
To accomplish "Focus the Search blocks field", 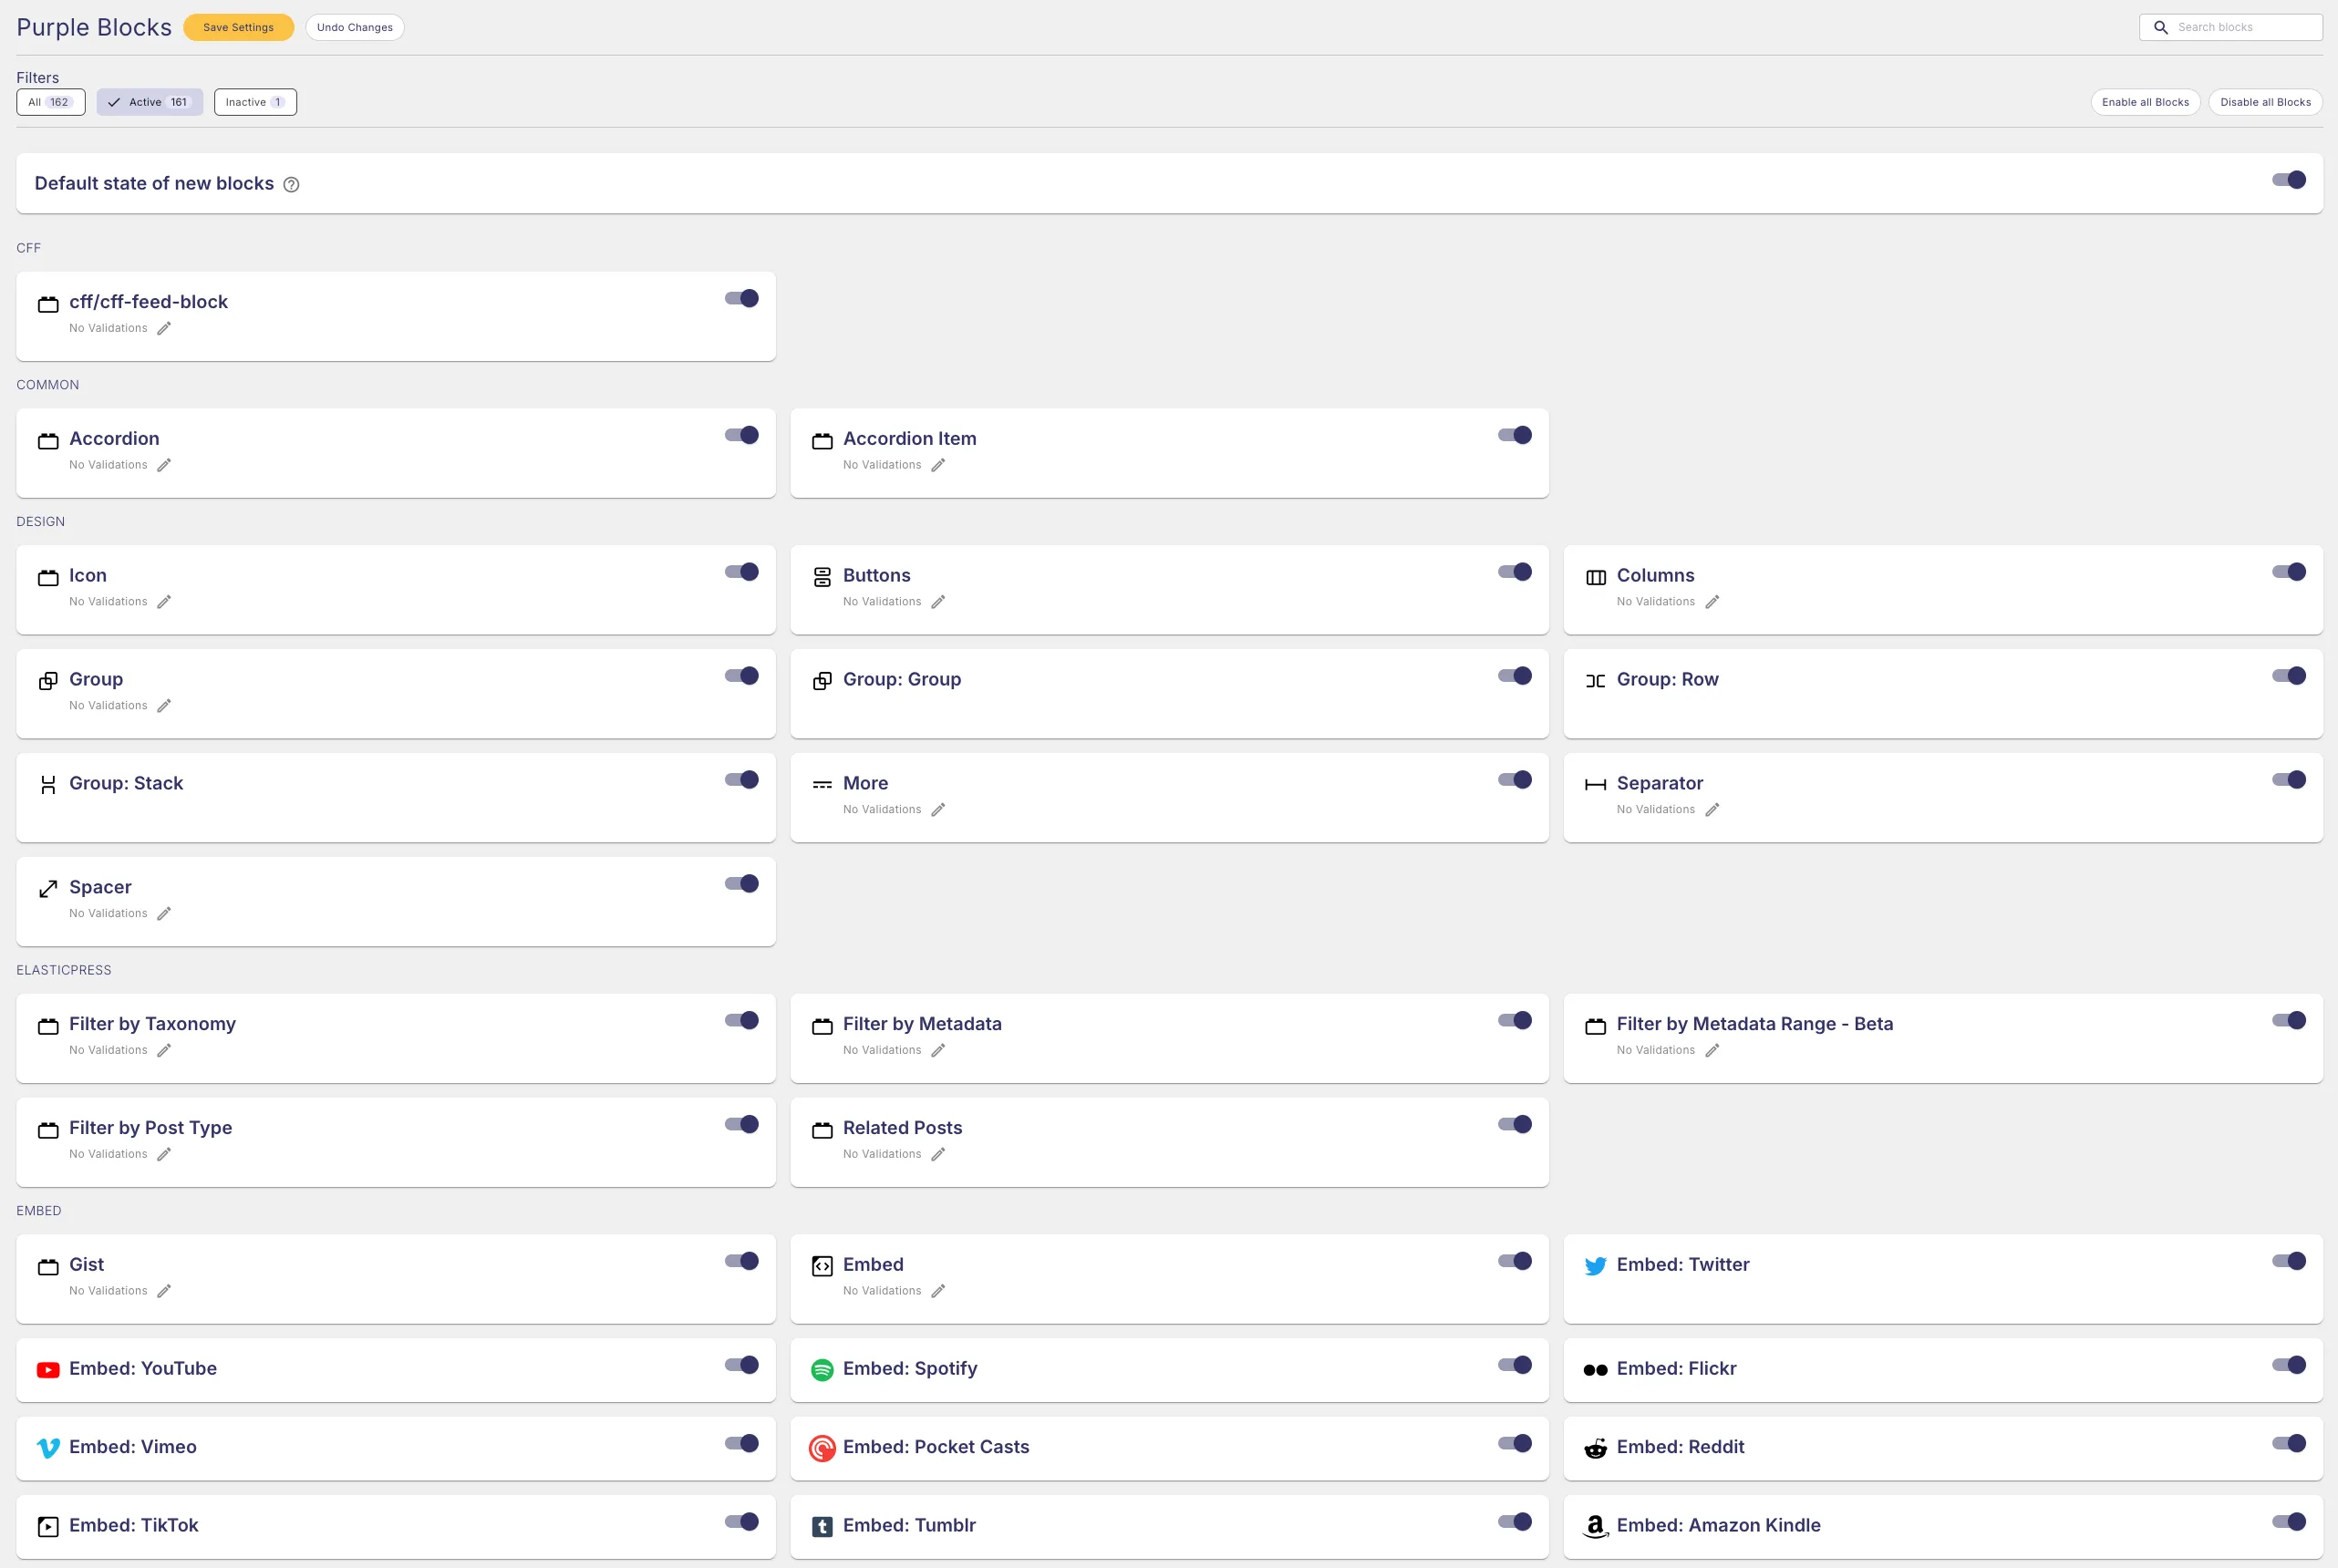I will click(2230, 28).
